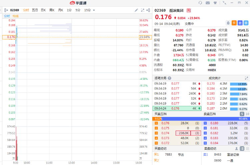
Task: Click the 均线 legend label
Action: [15, 16]
